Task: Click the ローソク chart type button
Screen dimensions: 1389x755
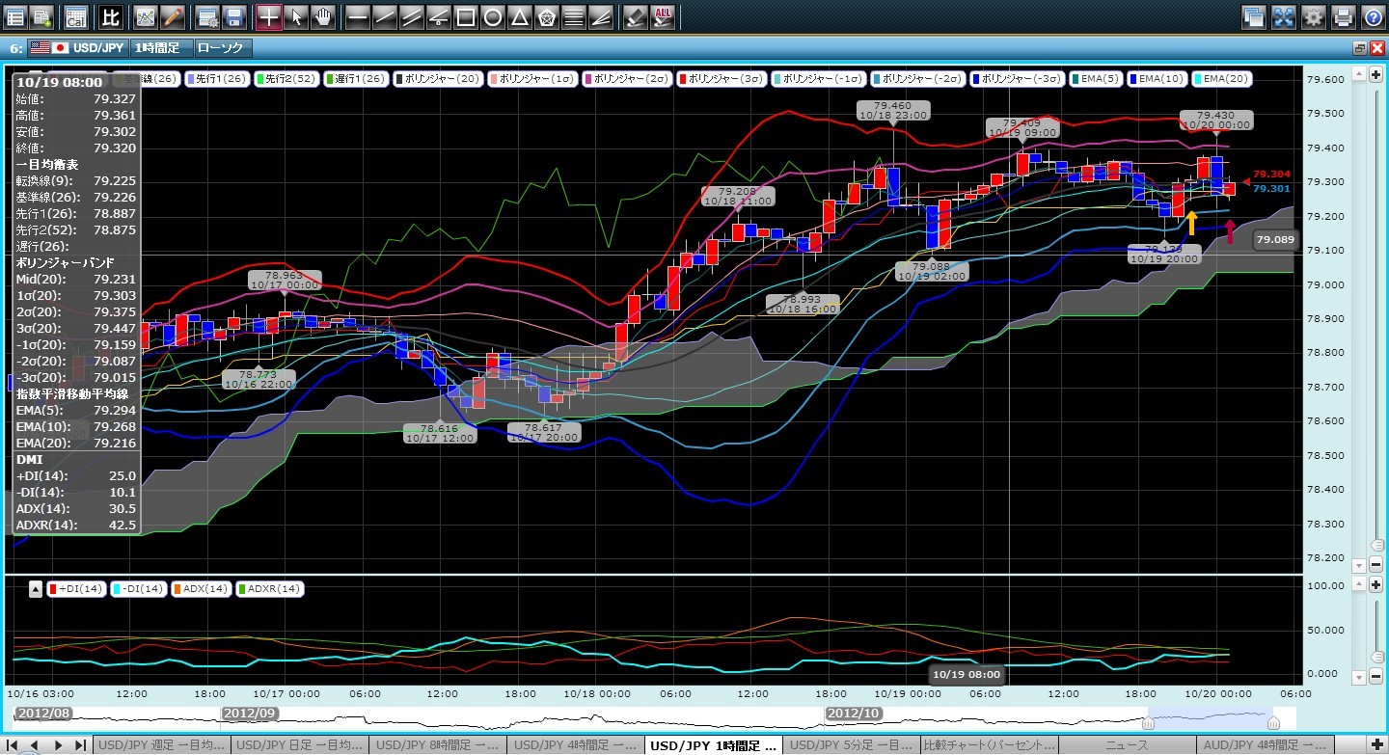Action: [222, 47]
